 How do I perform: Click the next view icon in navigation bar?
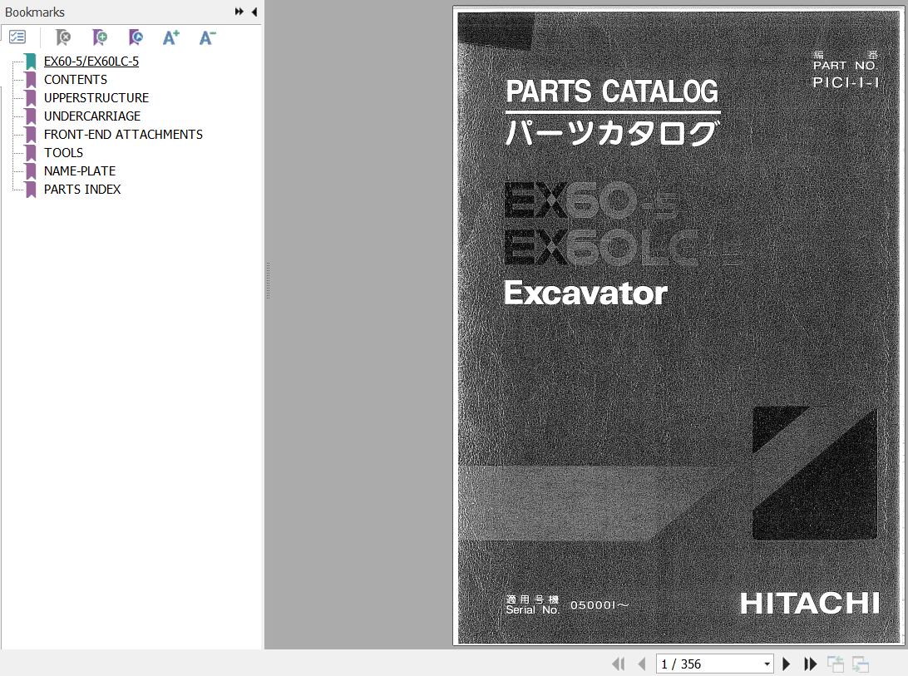[x=861, y=664]
